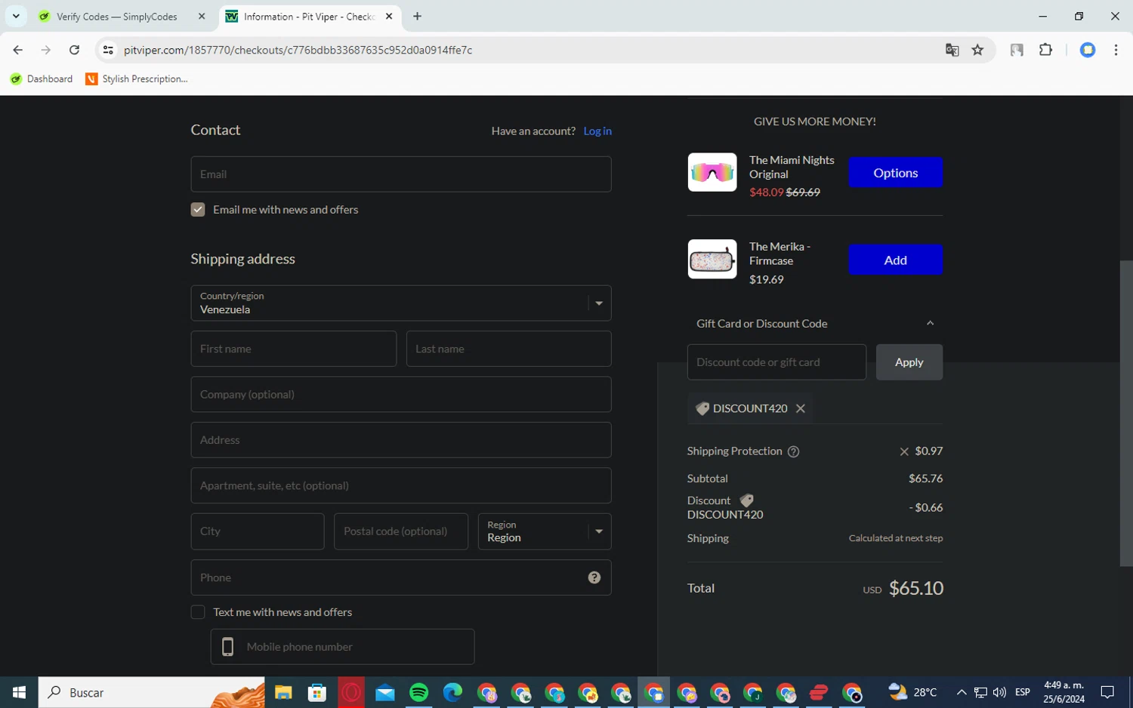
Task: Switch the ESP input language
Action: coord(1023,692)
